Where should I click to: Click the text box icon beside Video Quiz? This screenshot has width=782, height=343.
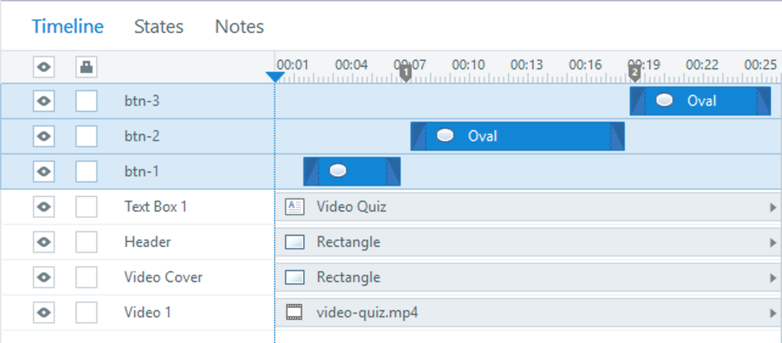click(x=295, y=207)
